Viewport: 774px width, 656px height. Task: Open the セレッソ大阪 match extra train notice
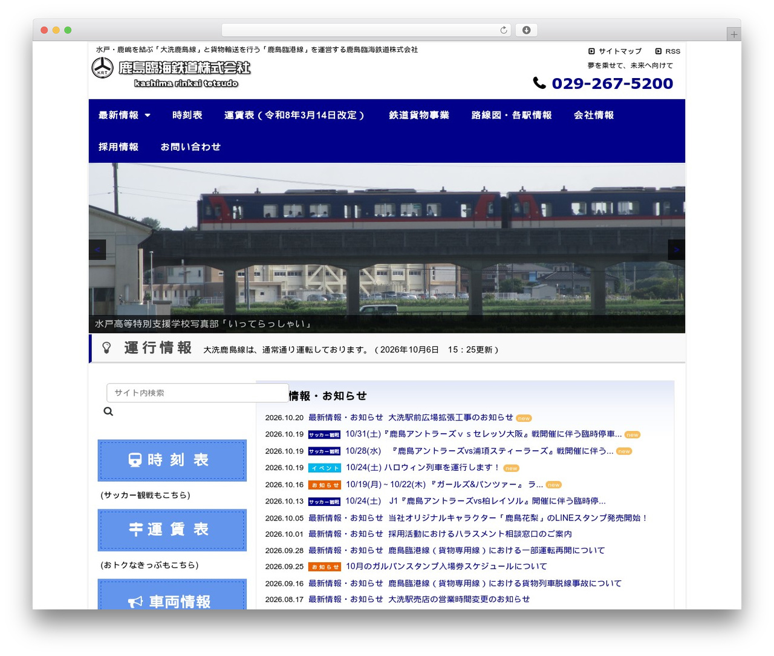click(x=483, y=434)
